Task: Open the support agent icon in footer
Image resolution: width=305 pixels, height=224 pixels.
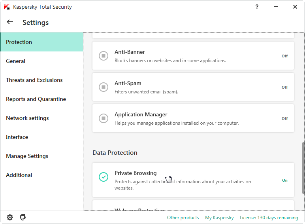Action: [23, 217]
